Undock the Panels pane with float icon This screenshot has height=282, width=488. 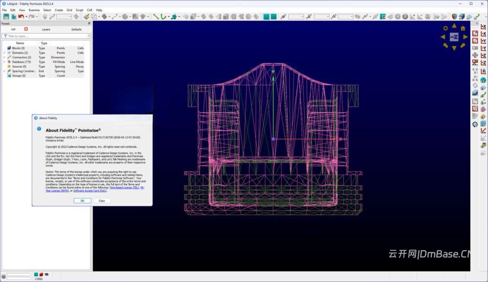(89, 23)
